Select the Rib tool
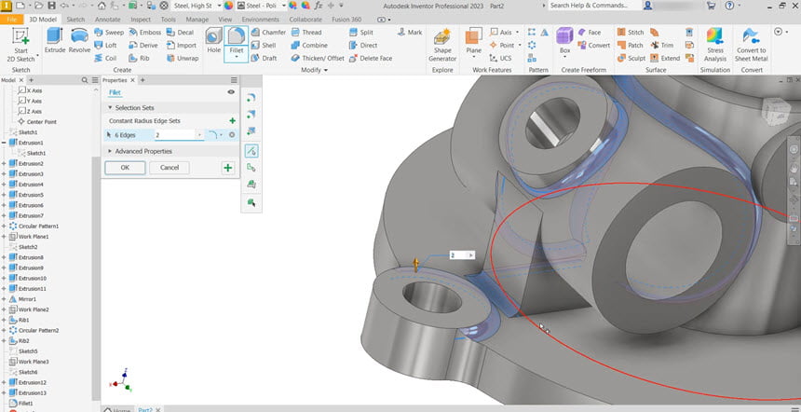This screenshot has height=412, width=801. (x=139, y=59)
